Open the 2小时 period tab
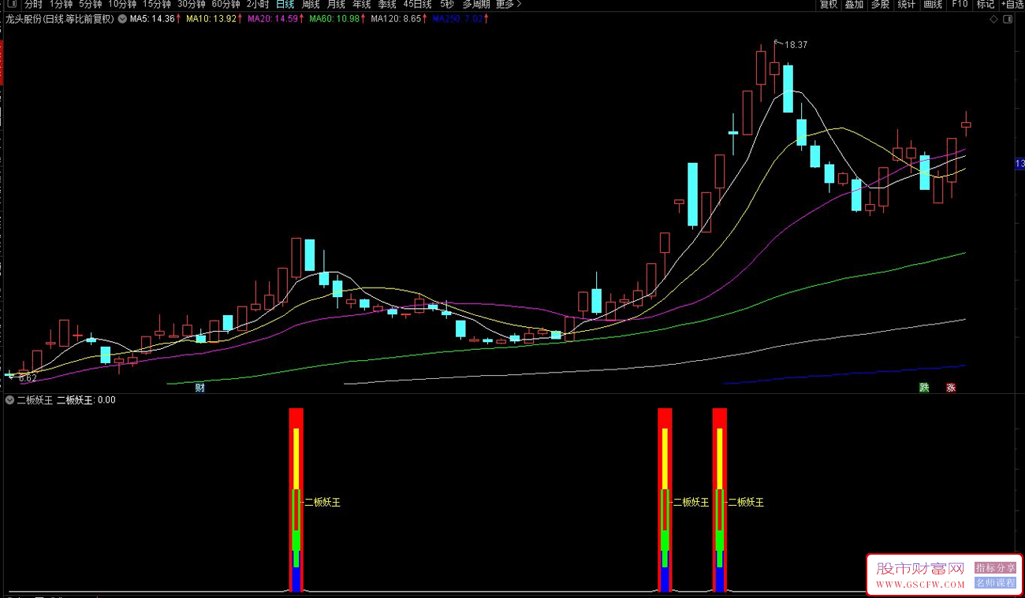1025x598 pixels. click(x=257, y=4)
